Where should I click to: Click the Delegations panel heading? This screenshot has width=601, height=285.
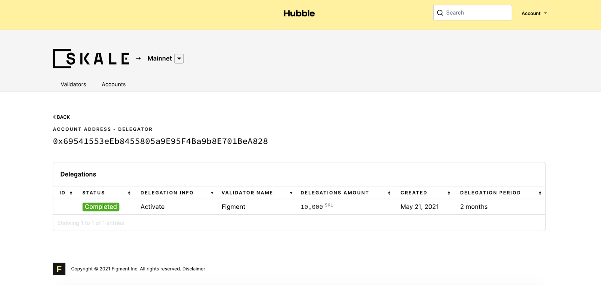pyautogui.click(x=78, y=174)
